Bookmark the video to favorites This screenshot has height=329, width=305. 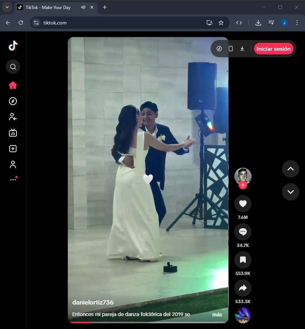tap(243, 260)
